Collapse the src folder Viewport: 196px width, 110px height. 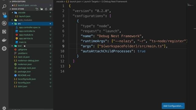[12, 24]
